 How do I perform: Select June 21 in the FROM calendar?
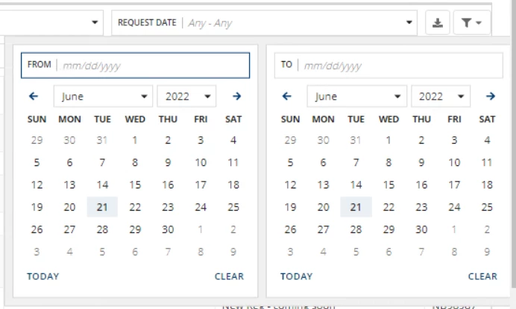click(102, 207)
